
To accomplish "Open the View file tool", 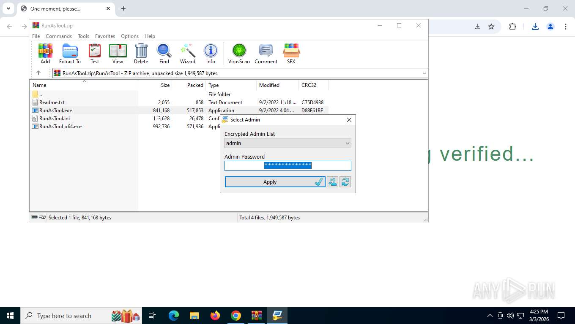I will tap(118, 53).
